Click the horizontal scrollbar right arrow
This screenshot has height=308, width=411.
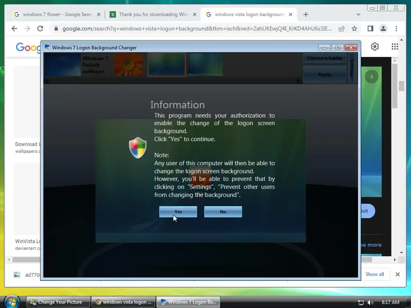click(x=395, y=259)
